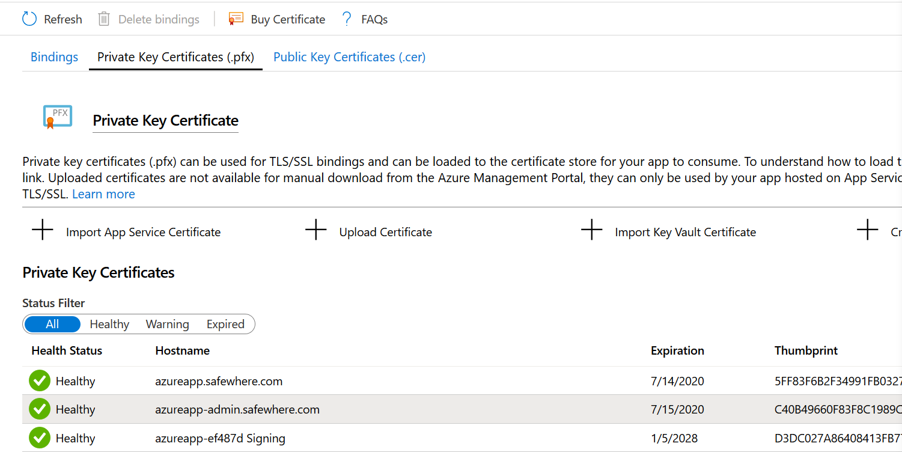The image size is (902, 452).
Task: Click the Buy Certificate toolbar label
Action: 288,19
